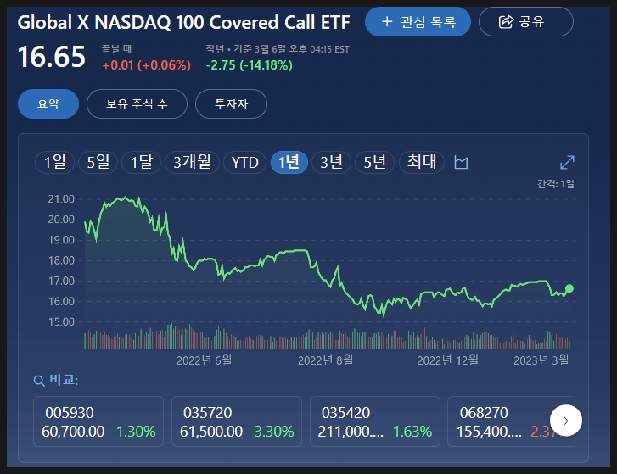Click the 21.00 price axis label

point(61,199)
